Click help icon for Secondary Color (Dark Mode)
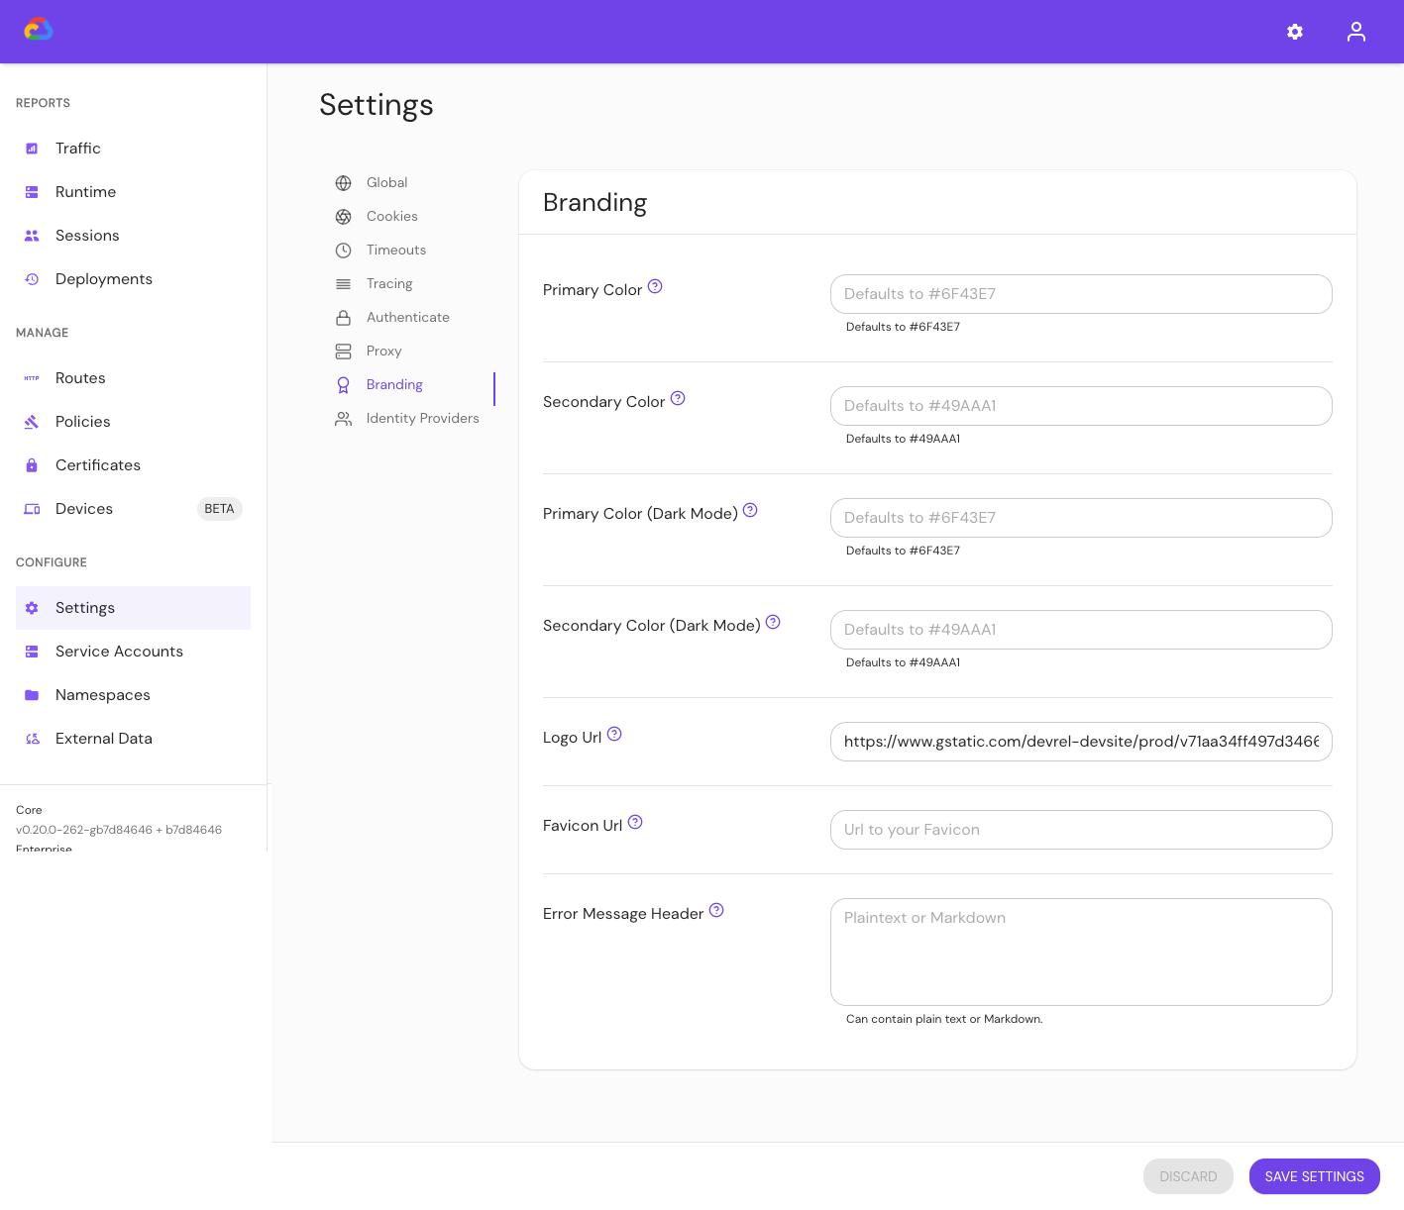This screenshot has width=1404, height=1210. click(x=773, y=623)
